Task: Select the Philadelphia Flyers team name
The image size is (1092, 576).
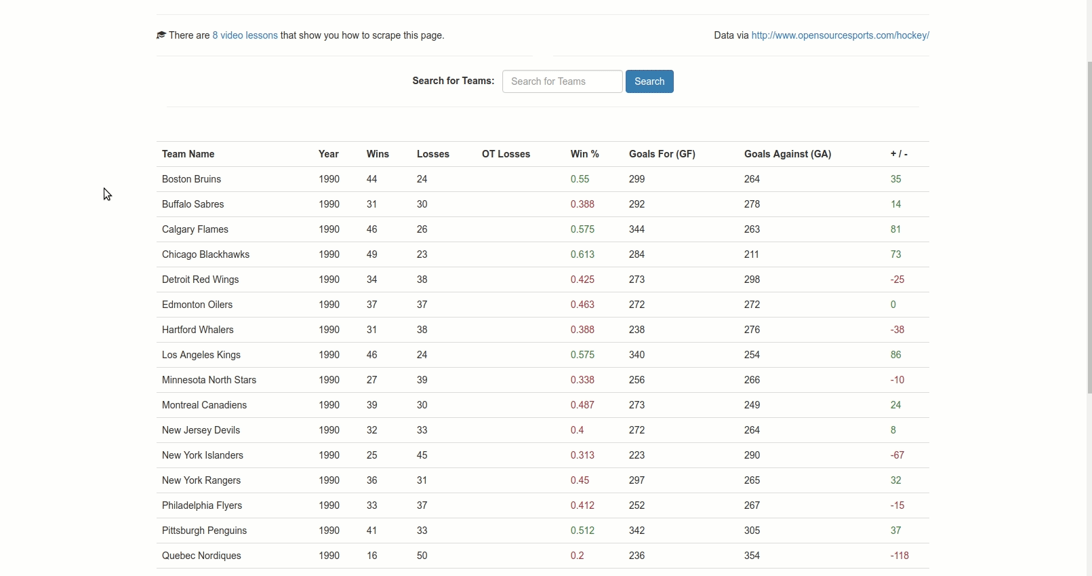Action: click(x=202, y=505)
